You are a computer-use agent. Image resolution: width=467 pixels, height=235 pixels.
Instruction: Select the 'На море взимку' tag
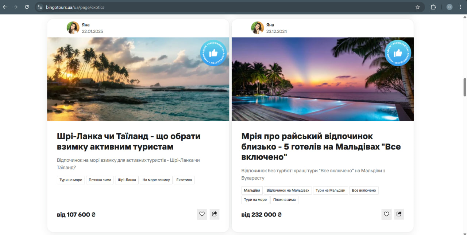pyautogui.click(x=156, y=180)
